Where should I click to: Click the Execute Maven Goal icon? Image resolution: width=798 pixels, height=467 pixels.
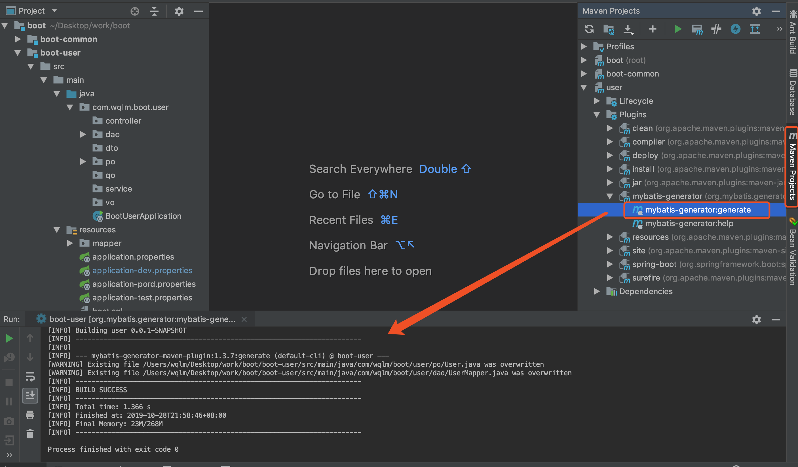click(697, 29)
